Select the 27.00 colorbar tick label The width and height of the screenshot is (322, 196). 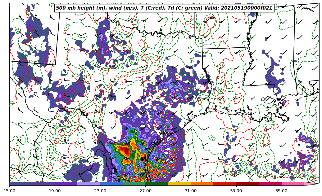pos(145,191)
